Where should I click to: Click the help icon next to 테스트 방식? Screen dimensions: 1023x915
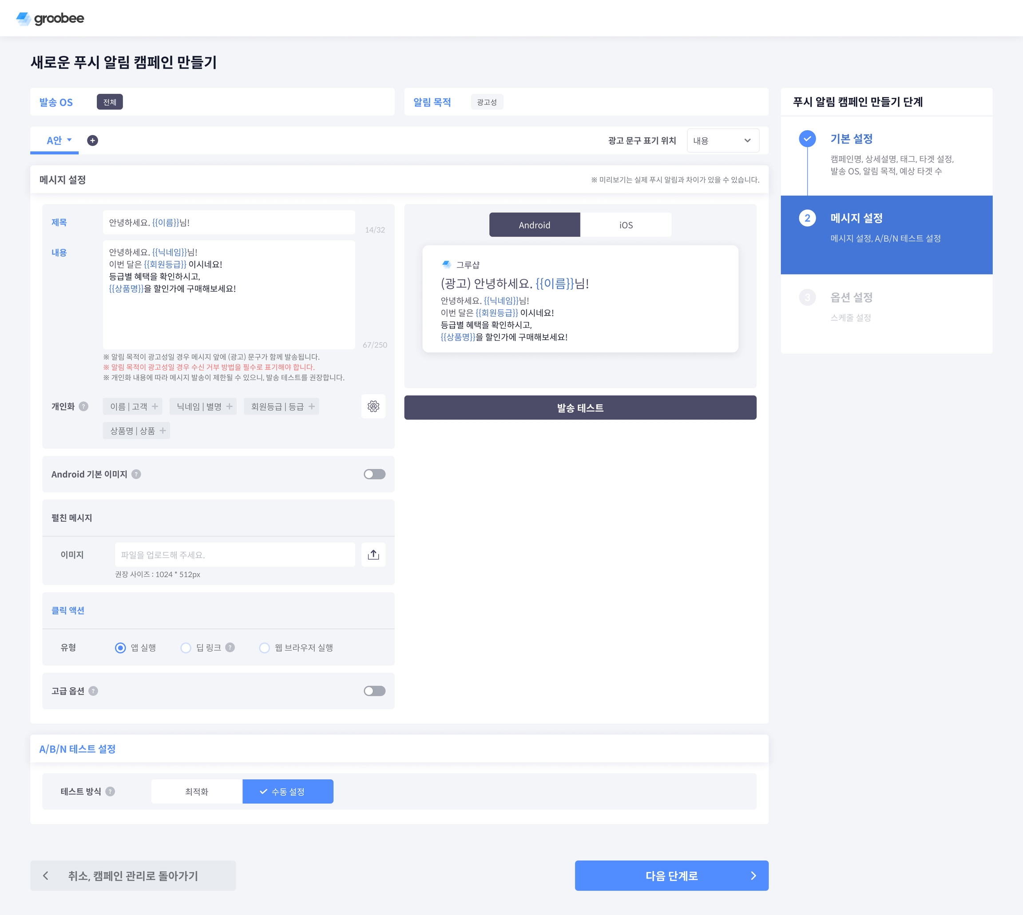[x=111, y=791]
